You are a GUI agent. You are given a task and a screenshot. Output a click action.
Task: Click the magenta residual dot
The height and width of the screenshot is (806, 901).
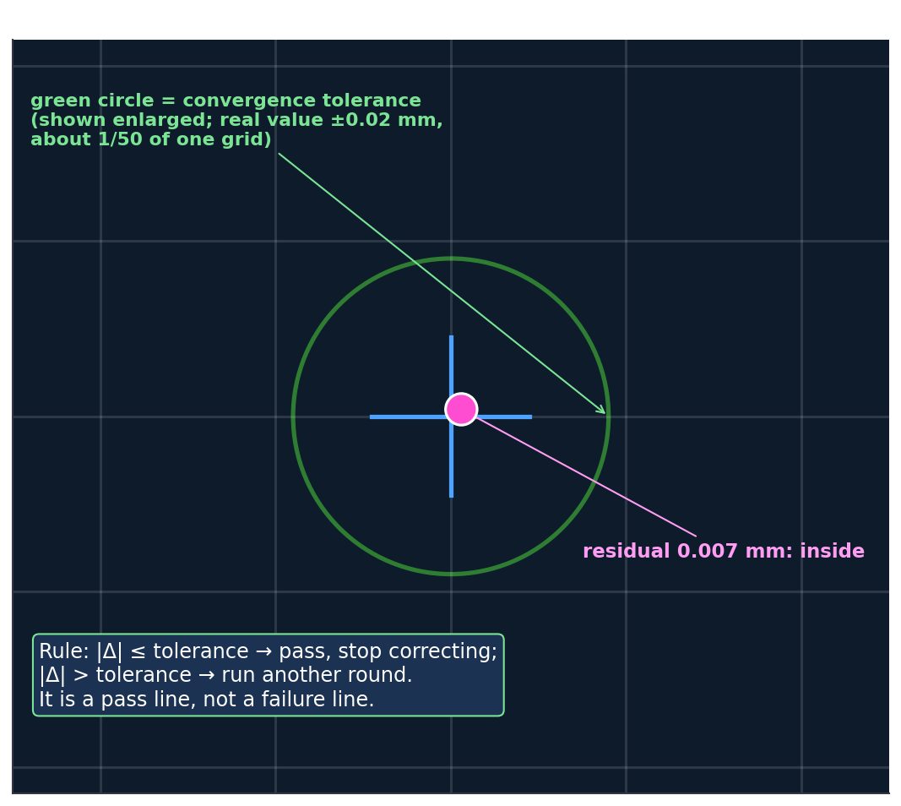461,409
